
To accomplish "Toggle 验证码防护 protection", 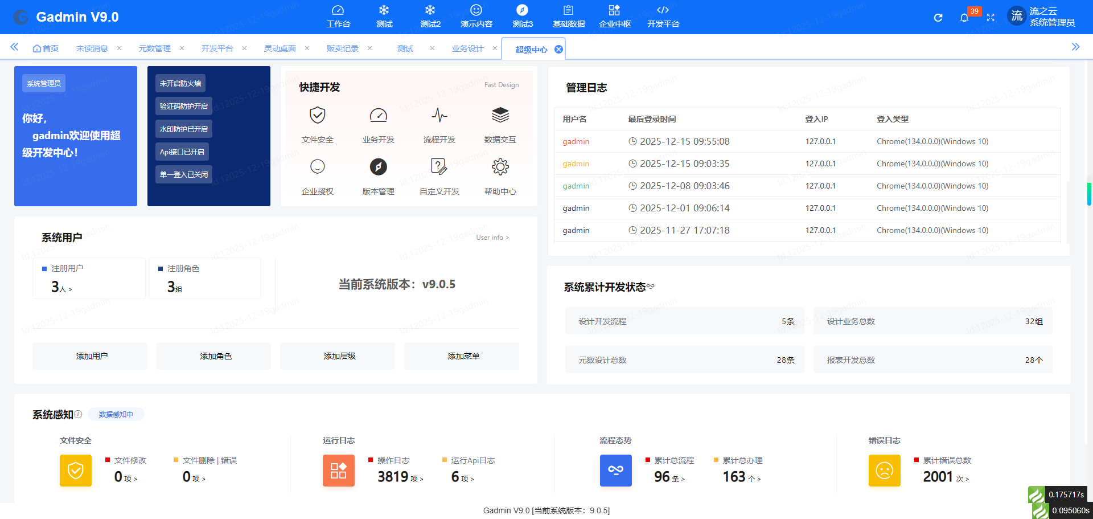I will click(x=183, y=105).
